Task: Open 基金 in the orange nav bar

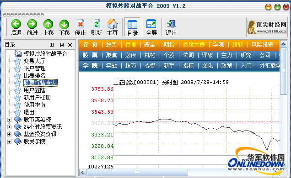Action: (150, 45)
